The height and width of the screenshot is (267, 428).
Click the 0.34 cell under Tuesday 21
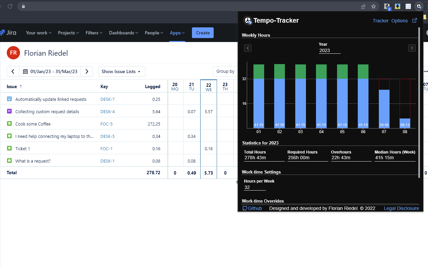point(192,136)
